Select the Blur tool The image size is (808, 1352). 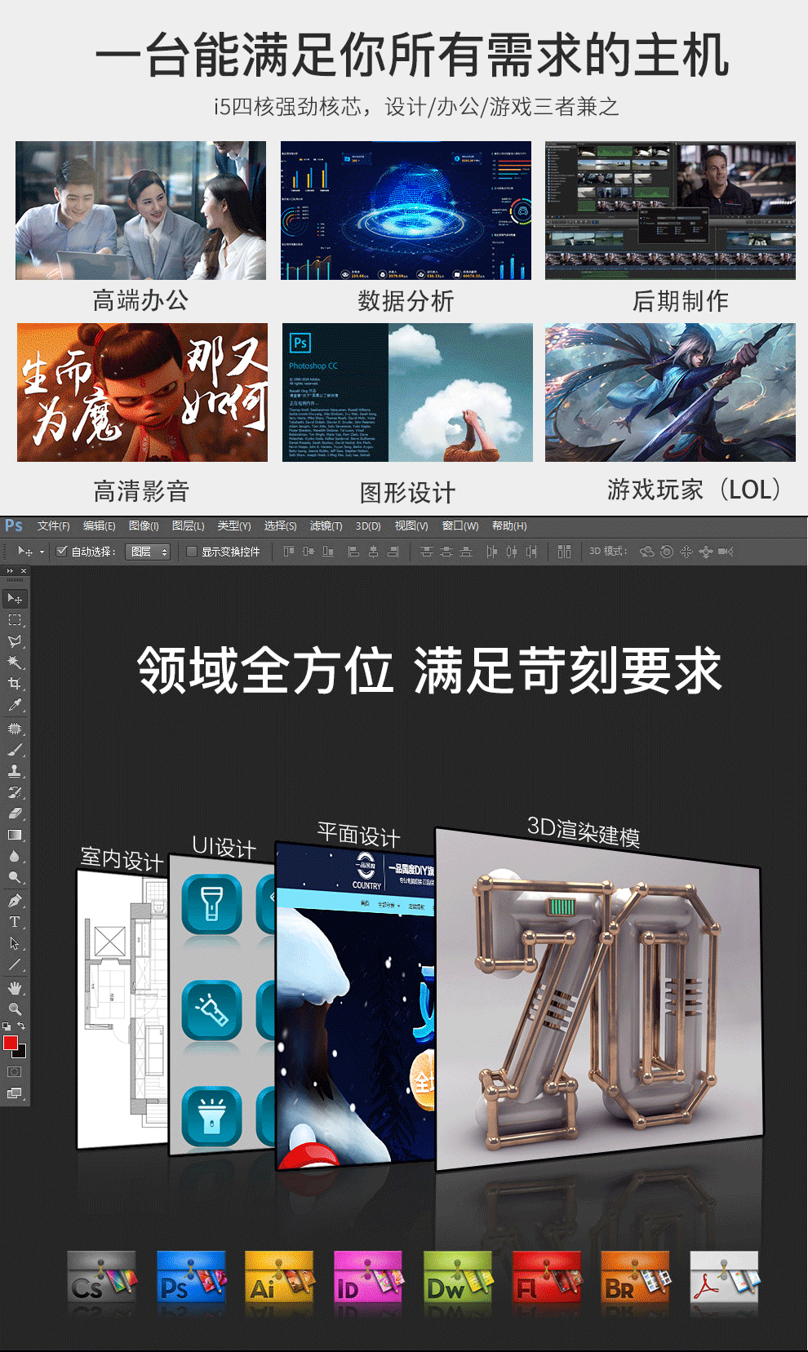pyautogui.click(x=15, y=856)
